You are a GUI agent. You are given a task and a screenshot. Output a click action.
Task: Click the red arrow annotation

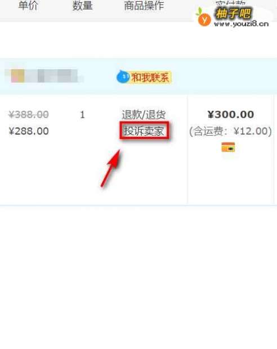pyautogui.click(x=111, y=168)
